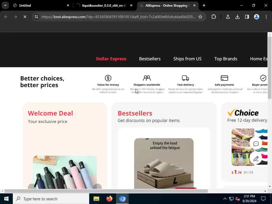272x204 pixels.
Task: Open the water shoes product image
Action: click(249, 147)
